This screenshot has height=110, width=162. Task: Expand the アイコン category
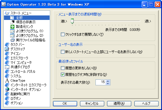point(15,54)
